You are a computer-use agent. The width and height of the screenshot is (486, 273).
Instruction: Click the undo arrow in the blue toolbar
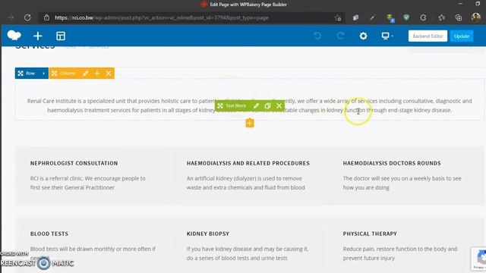tap(317, 36)
